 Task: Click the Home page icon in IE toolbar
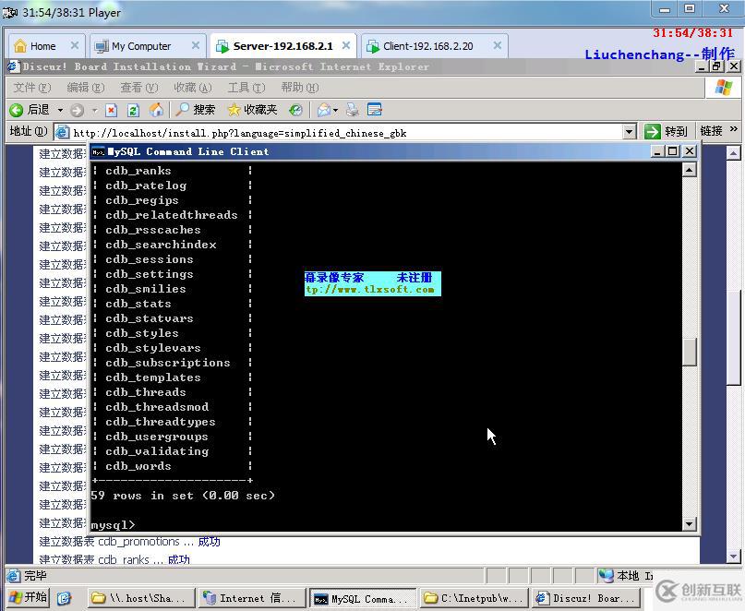tap(156, 110)
